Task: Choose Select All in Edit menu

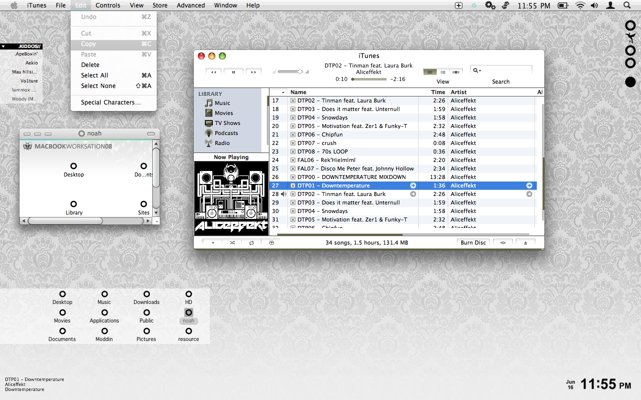Action: [x=114, y=75]
